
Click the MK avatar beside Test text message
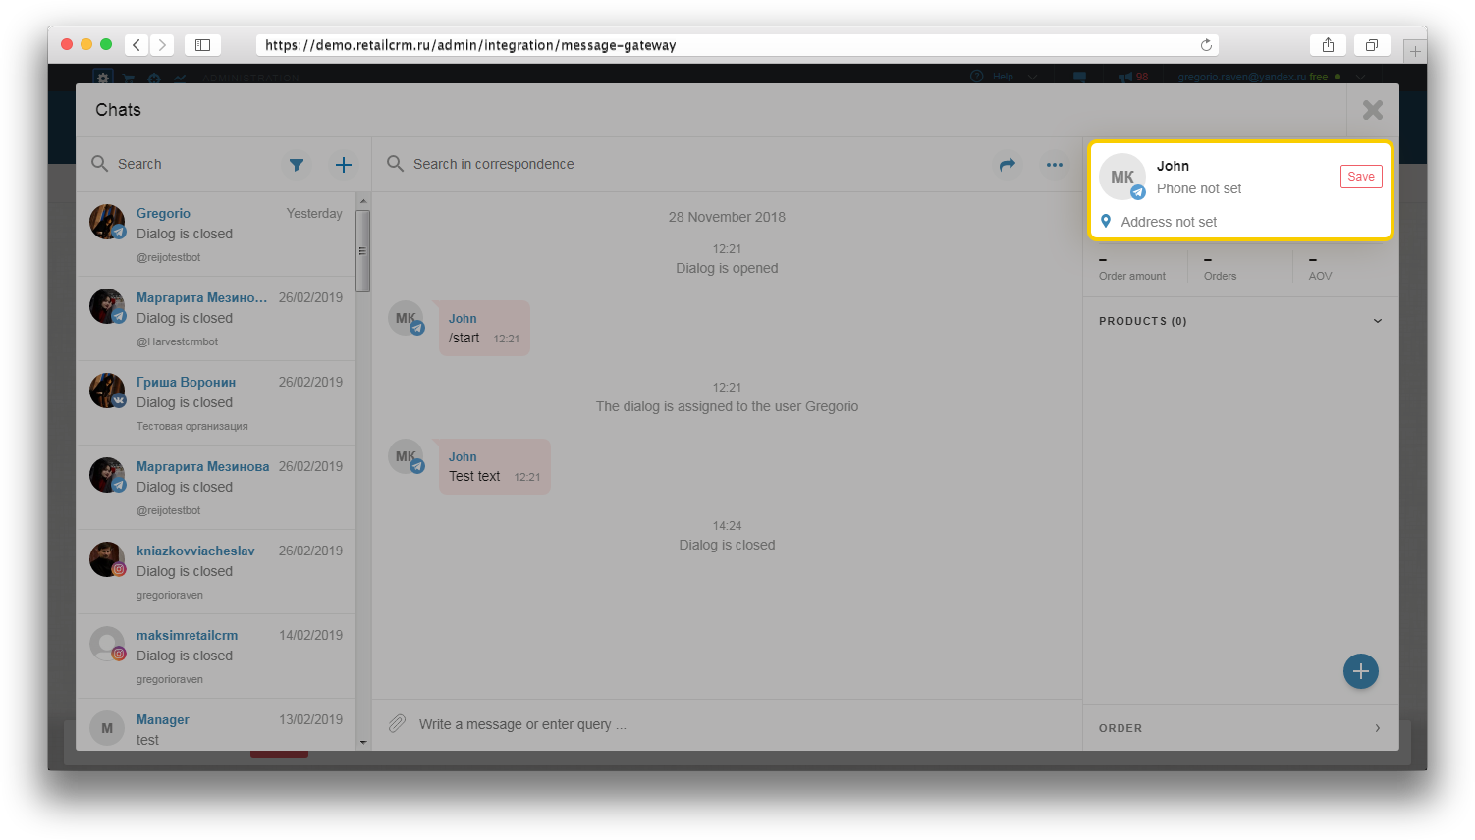[x=406, y=457]
